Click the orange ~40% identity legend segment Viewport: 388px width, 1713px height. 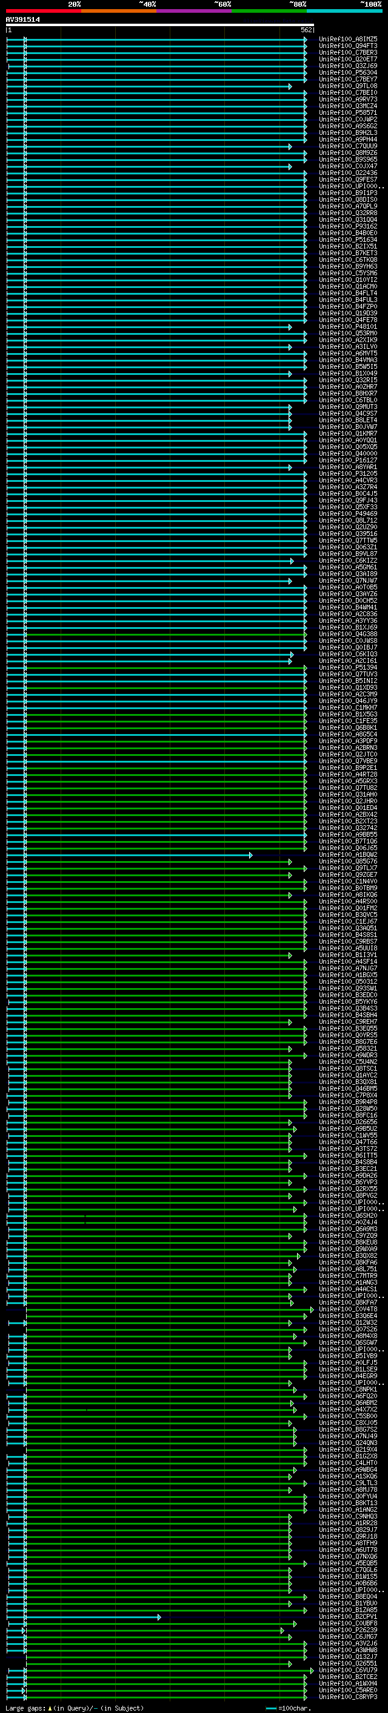[x=119, y=11]
